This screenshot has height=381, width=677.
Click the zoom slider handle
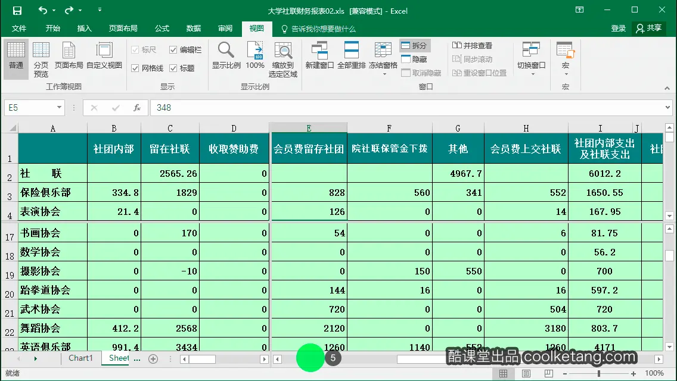pyautogui.click(x=599, y=374)
